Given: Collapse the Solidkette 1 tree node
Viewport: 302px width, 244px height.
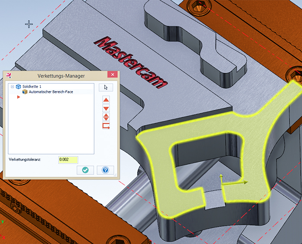Looking at the screenshot, I should [13, 87].
